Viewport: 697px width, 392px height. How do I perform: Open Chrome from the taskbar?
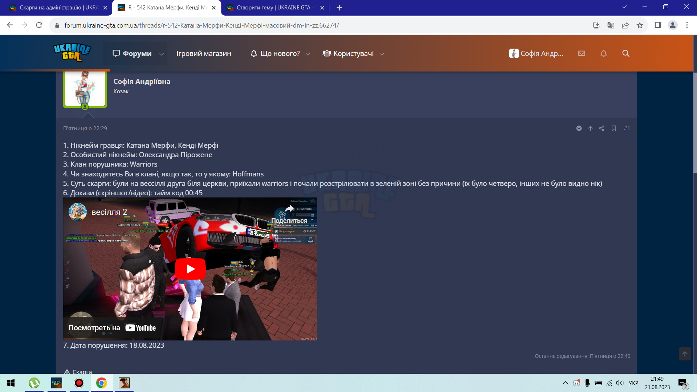tap(102, 383)
